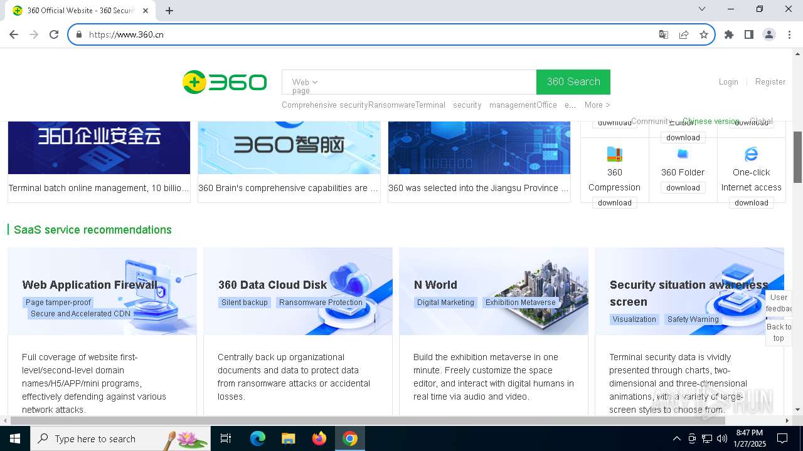This screenshot has width=803, height=451.
Task: Open the N World card
Action: [x=494, y=331]
